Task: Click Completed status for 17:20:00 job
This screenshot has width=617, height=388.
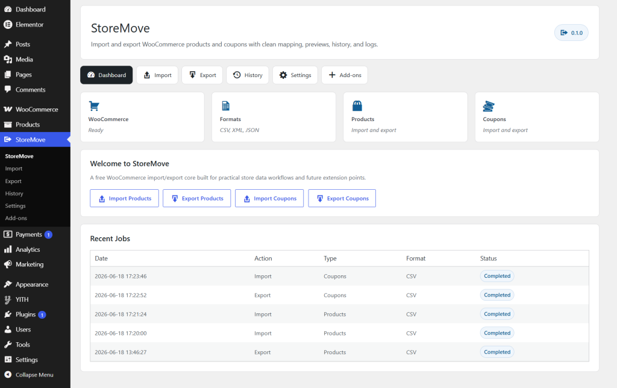Action: (x=497, y=333)
